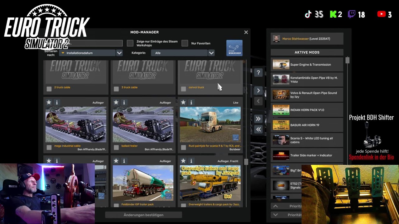Tick the ballast trailer mod checkbox
The width and height of the screenshot is (399, 224).
pos(116,147)
